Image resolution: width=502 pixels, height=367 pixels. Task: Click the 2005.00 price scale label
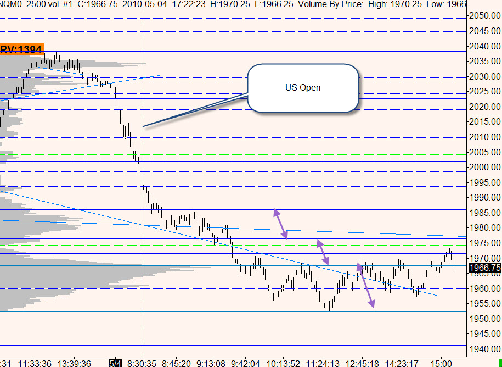coord(484,152)
